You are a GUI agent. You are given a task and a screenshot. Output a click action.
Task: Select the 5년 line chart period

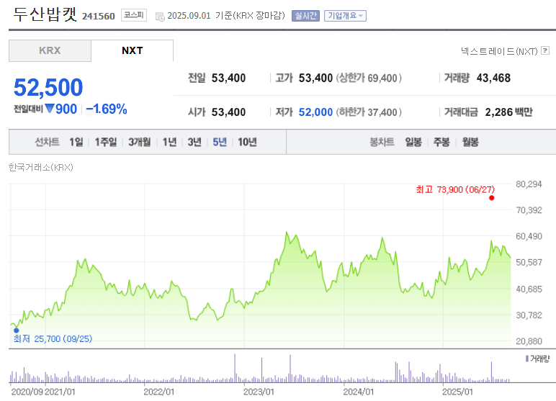pos(220,142)
